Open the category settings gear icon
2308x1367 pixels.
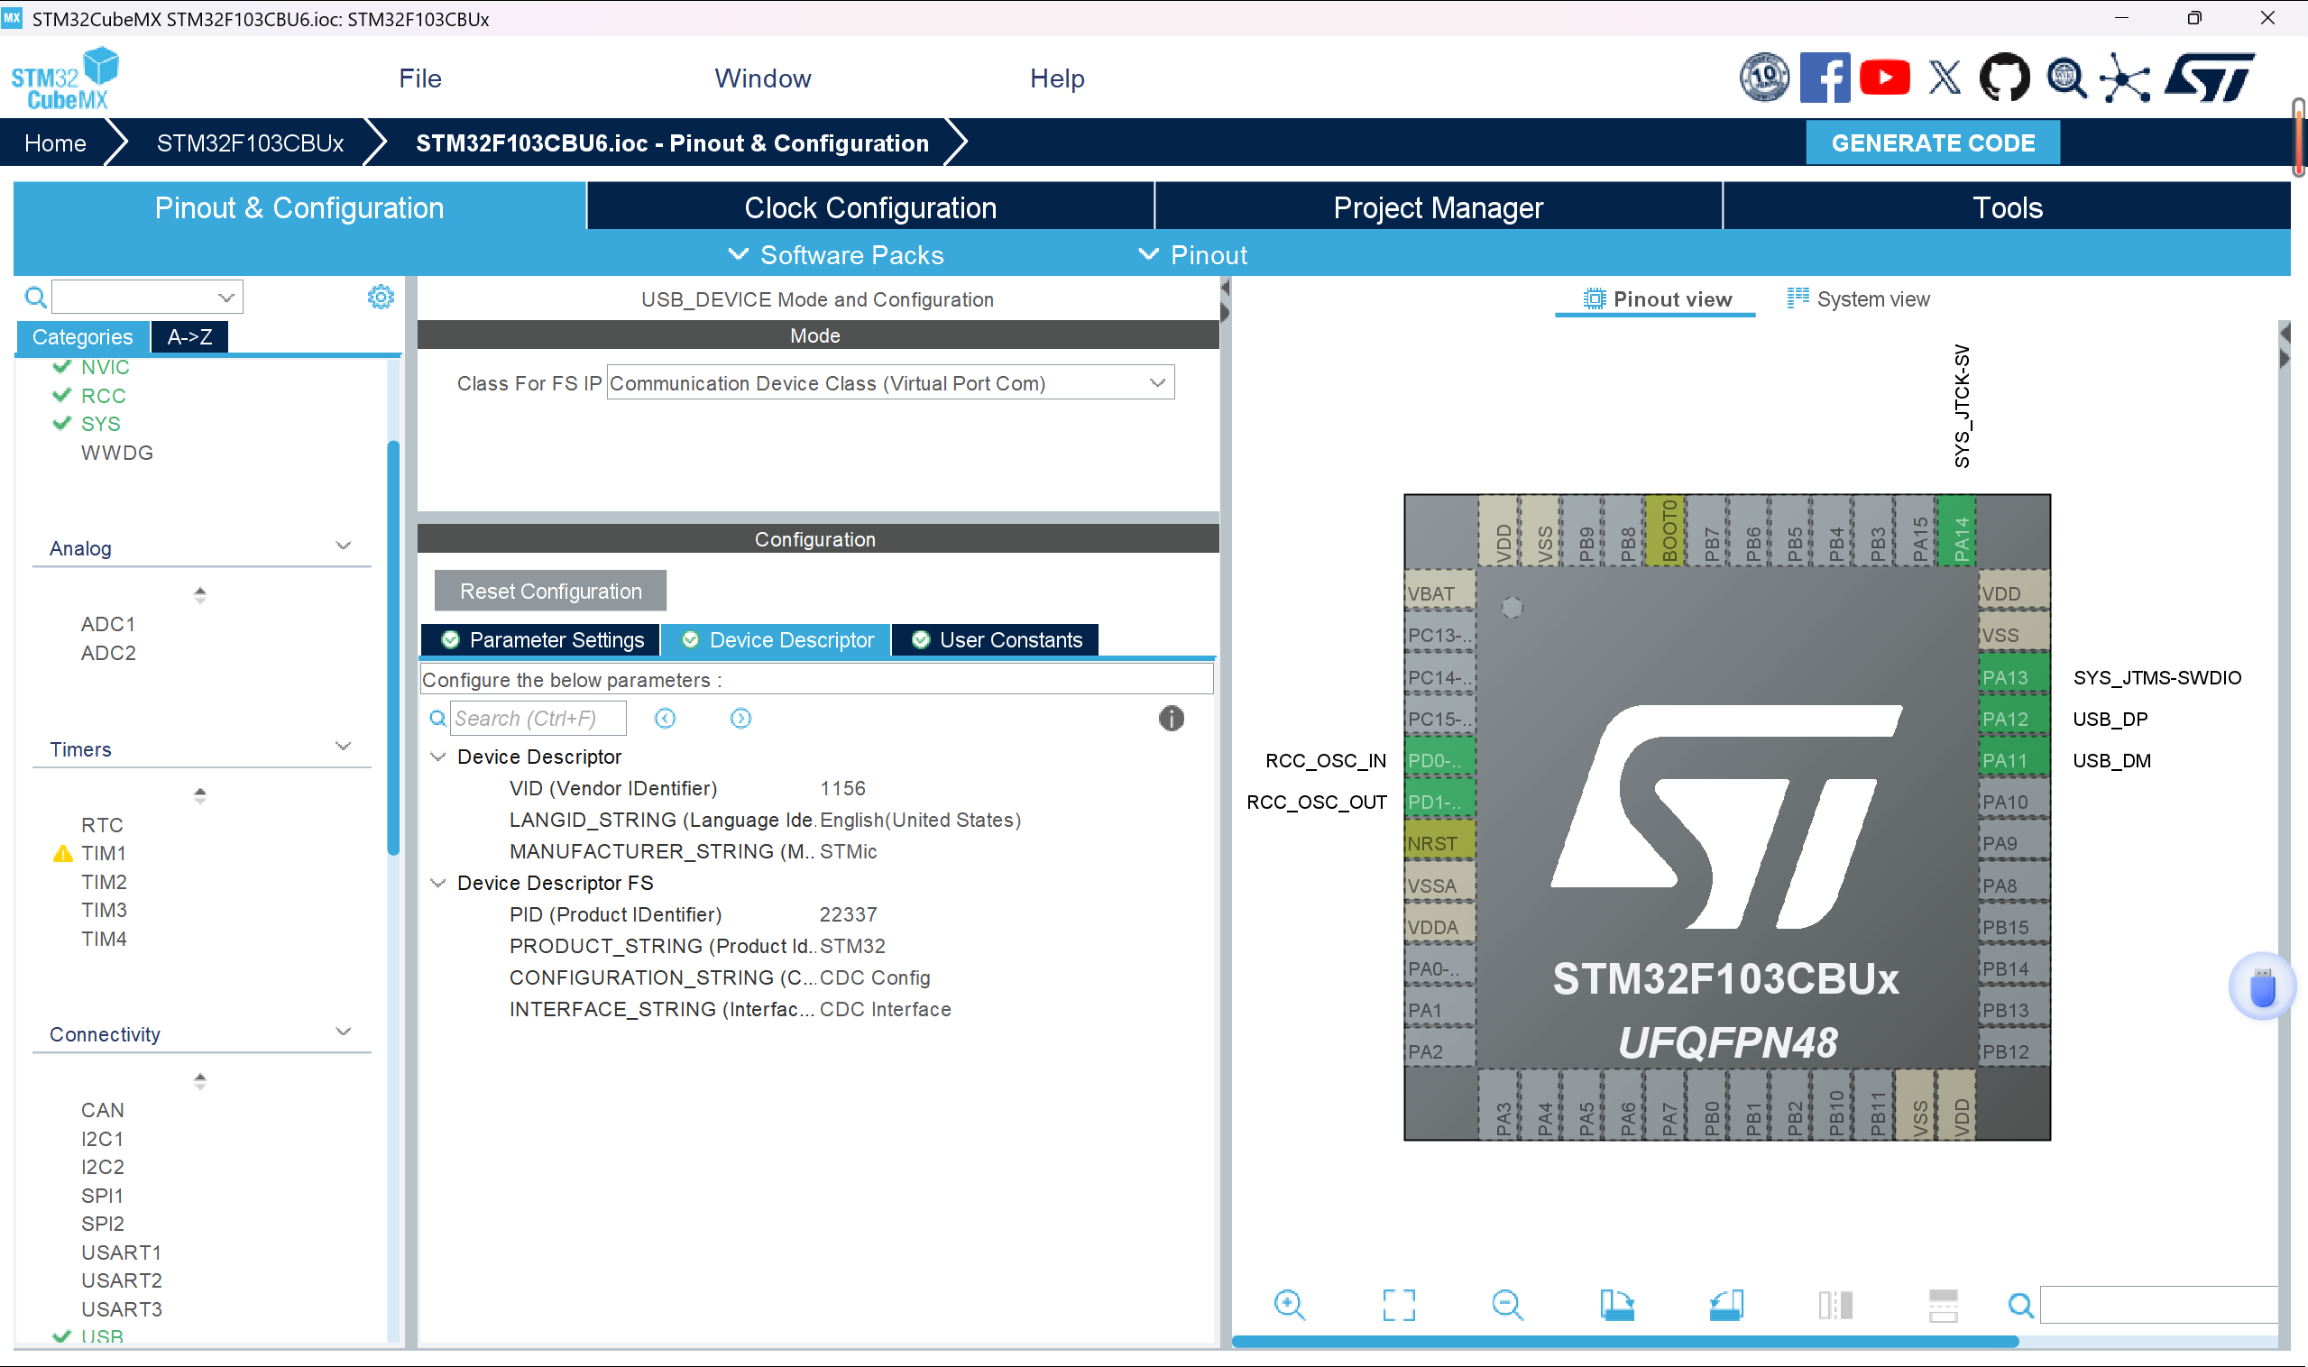[381, 297]
